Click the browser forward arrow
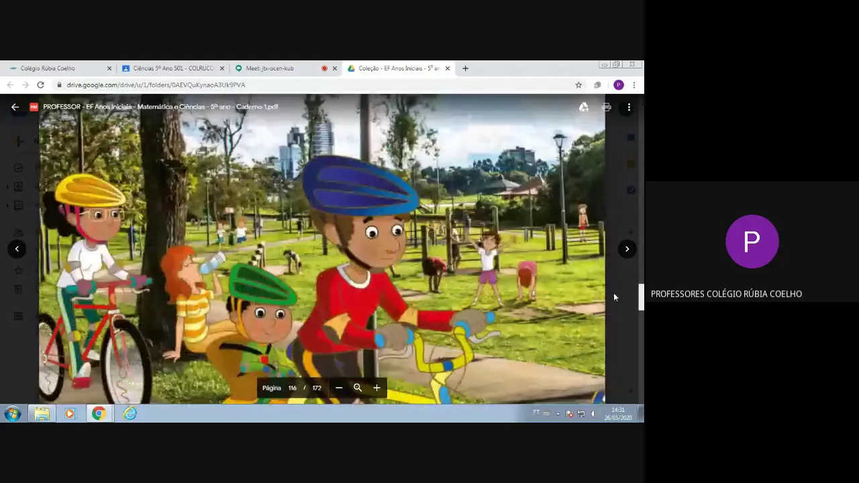This screenshot has width=859, height=483. pos(25,85)
